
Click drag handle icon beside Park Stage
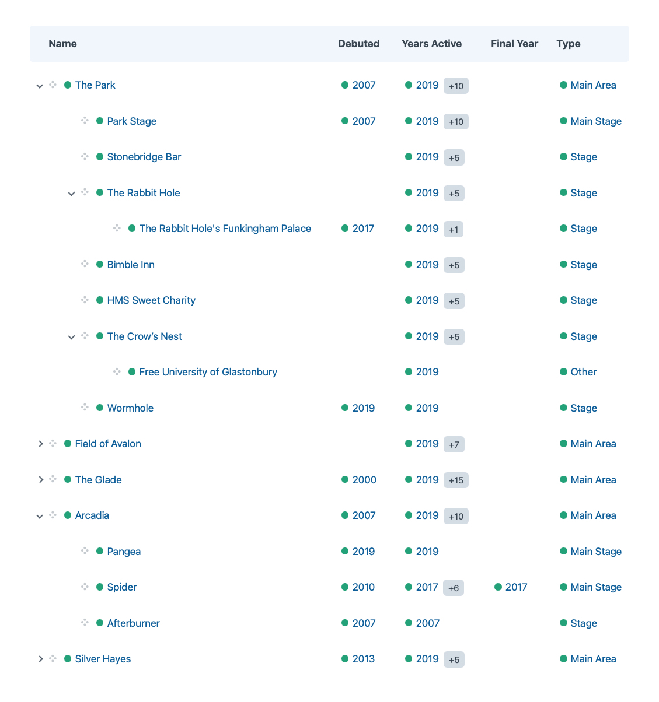(x=85, y=121)
